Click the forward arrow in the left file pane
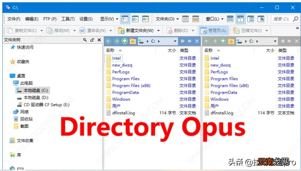Viewport: 301px width, 171px height. [116, 41]
